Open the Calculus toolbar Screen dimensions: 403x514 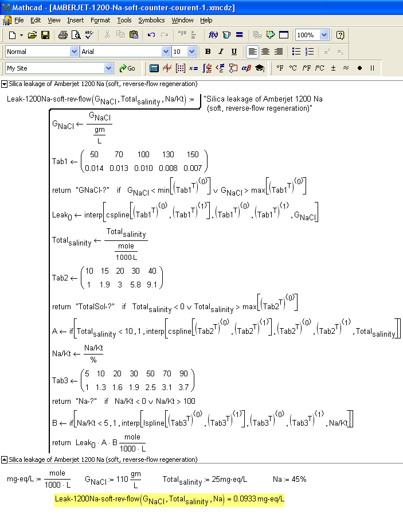pos(207,68)
